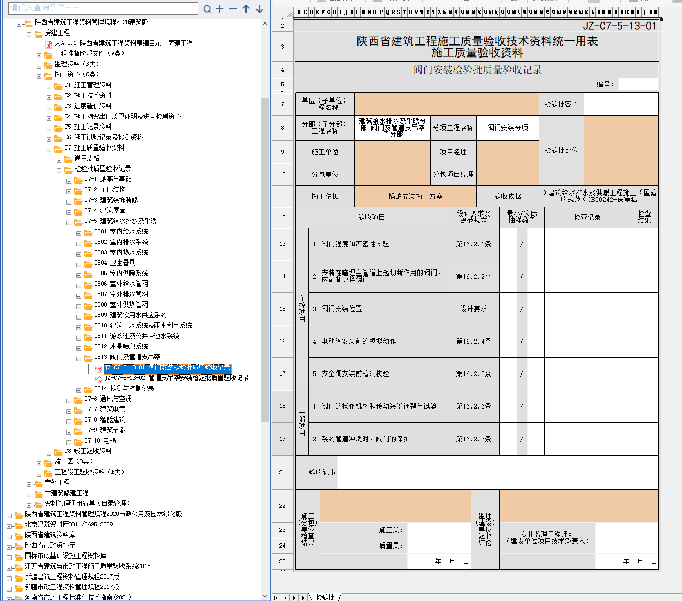Click the minus collapse-all icon
This screenshot has height=601, width=682.
pyautogui.click(x=233, y=9)
